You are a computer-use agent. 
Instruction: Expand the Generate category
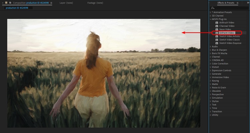tap(210, 74)
